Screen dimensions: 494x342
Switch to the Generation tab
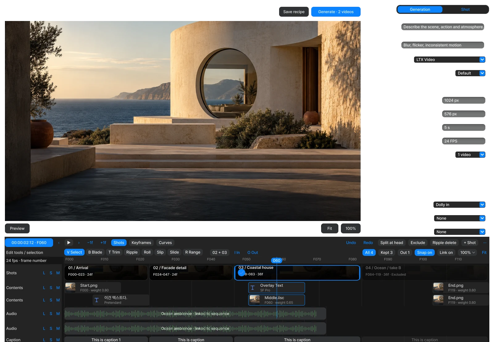coord(420,10)
